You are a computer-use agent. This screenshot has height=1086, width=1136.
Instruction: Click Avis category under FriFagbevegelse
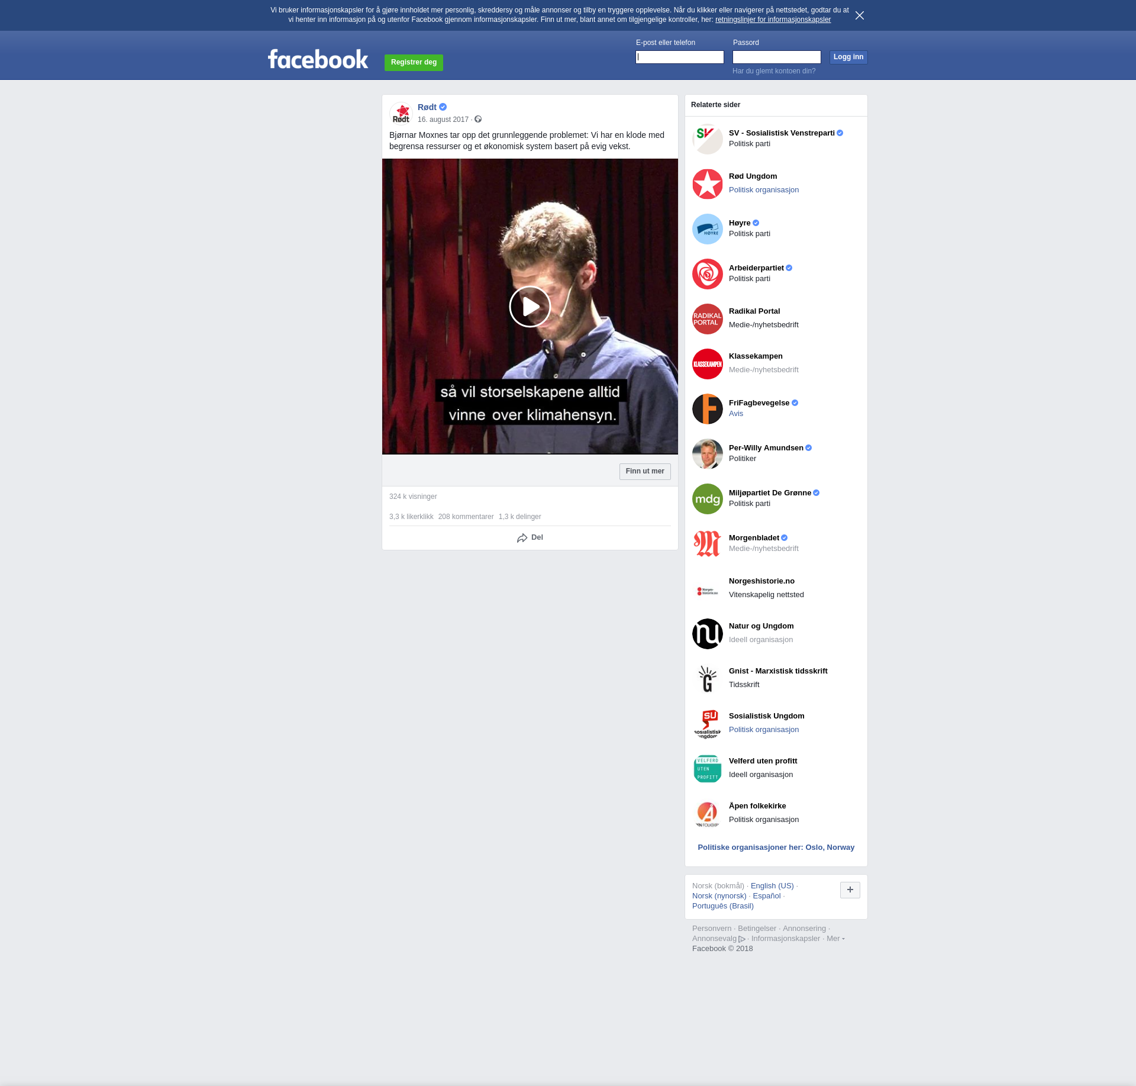735,414
